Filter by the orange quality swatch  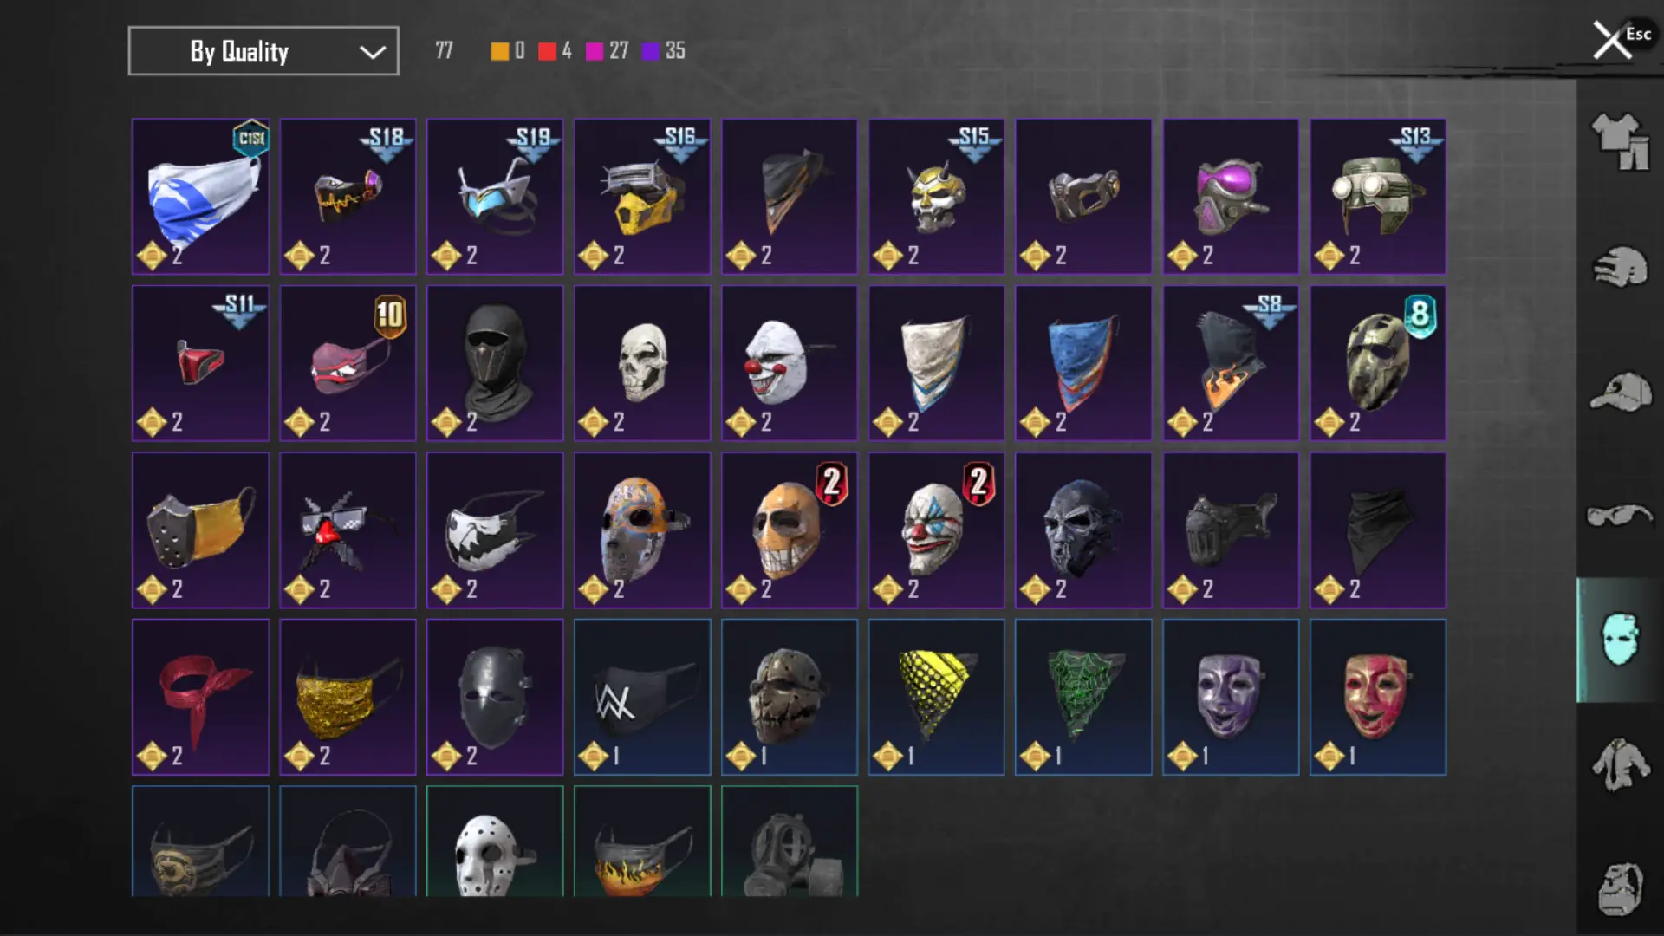[x=499, y=51]
